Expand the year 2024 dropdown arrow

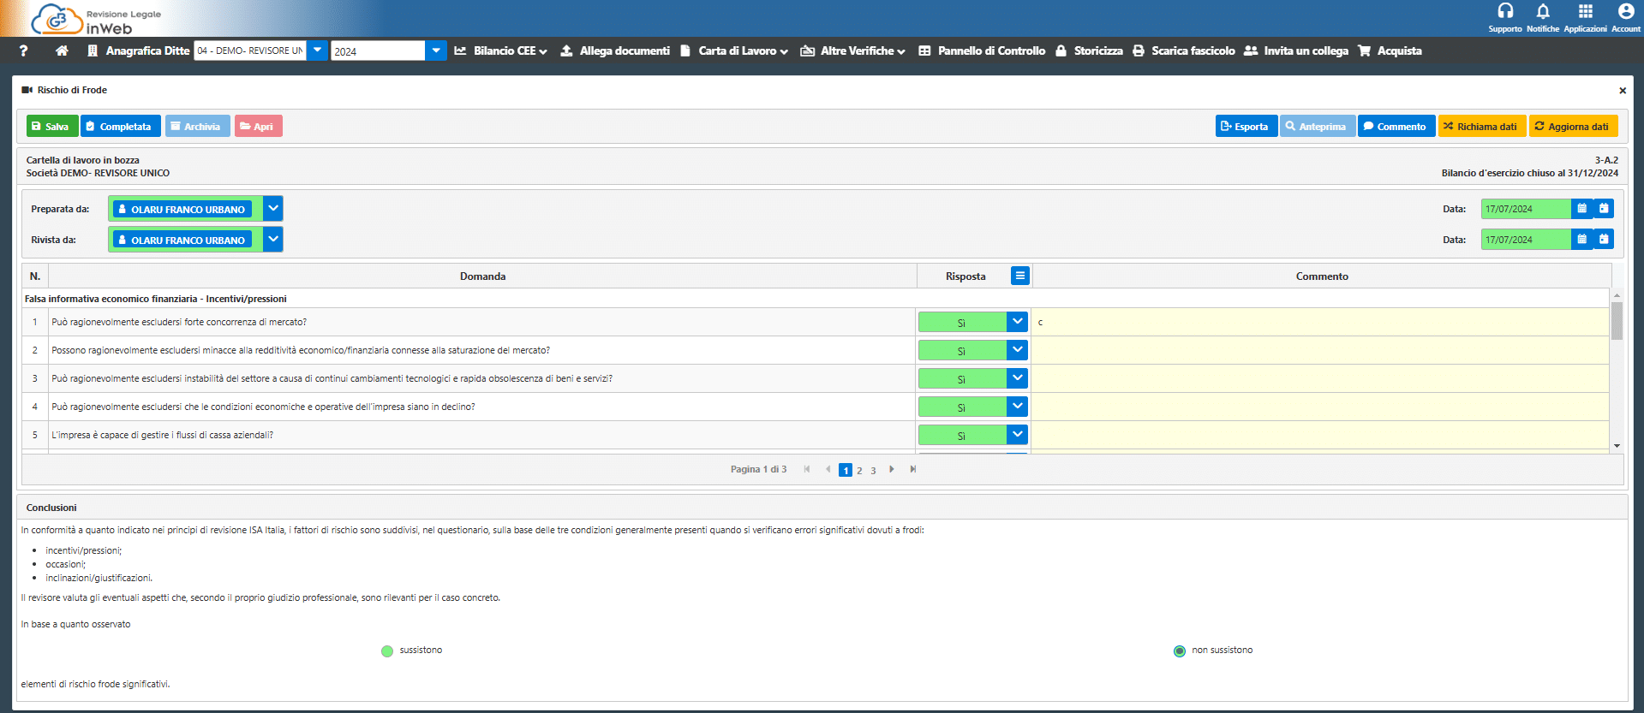pyautogui.click(x=436, y=51)
